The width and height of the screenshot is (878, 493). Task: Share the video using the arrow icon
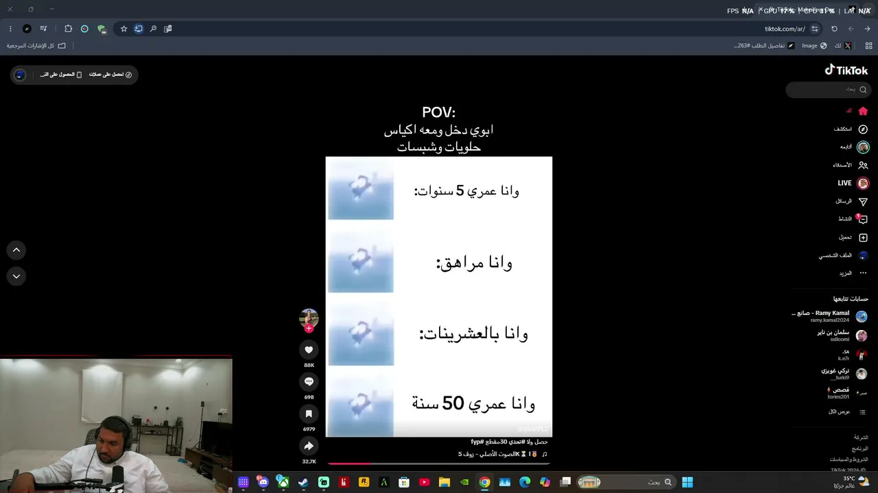[309, 446]
